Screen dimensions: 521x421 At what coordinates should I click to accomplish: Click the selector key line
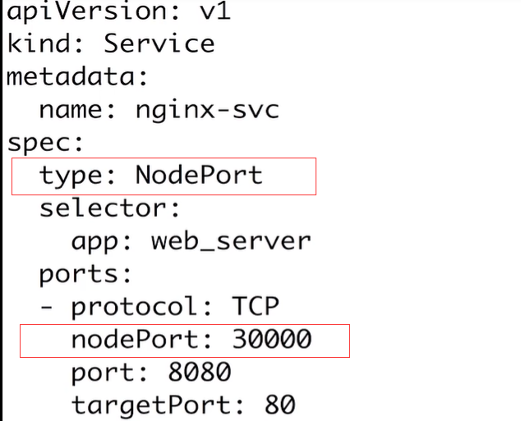point(109,208)
